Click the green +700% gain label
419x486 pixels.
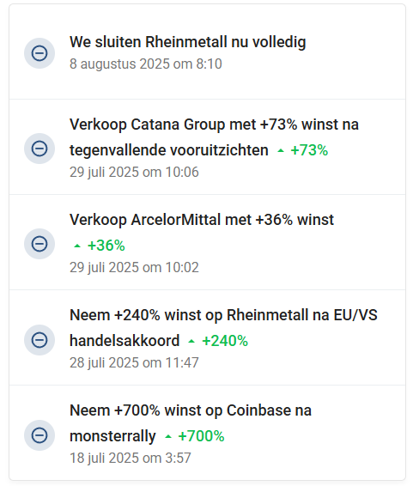[201, 436]
